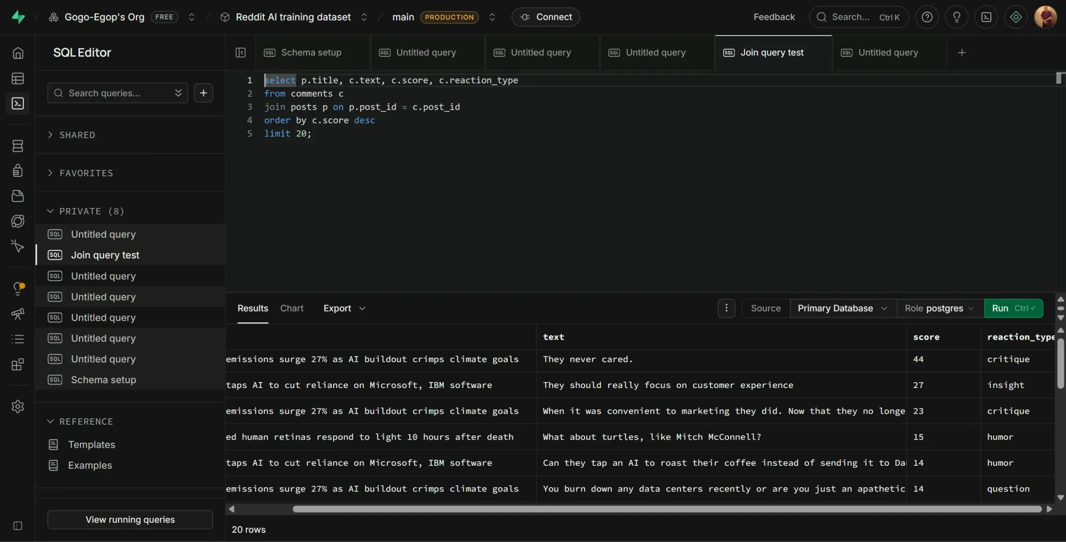Open the Primary Database source dropdown
The height and width of the screenshot is (542, 1066).
coord(843,308)
